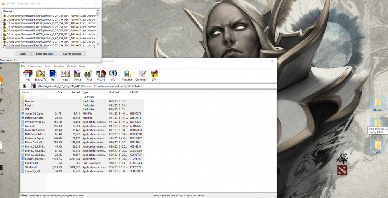The image size is (388, 198).
Task: Select the RAGEPluginHoo... application row
Action: (83, 159)
